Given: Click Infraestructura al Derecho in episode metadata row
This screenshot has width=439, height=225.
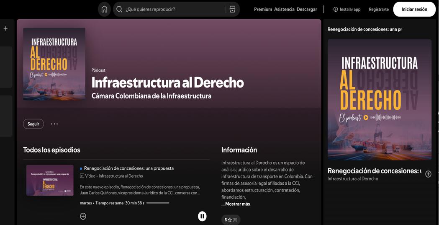Looking at the screenshot, I should point(121,176).
